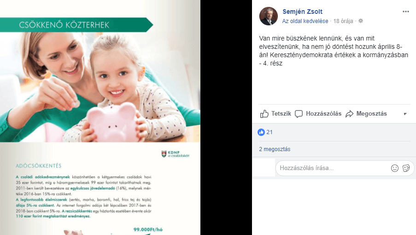Click the Az oldal kedvelése link

pos(305,21)
